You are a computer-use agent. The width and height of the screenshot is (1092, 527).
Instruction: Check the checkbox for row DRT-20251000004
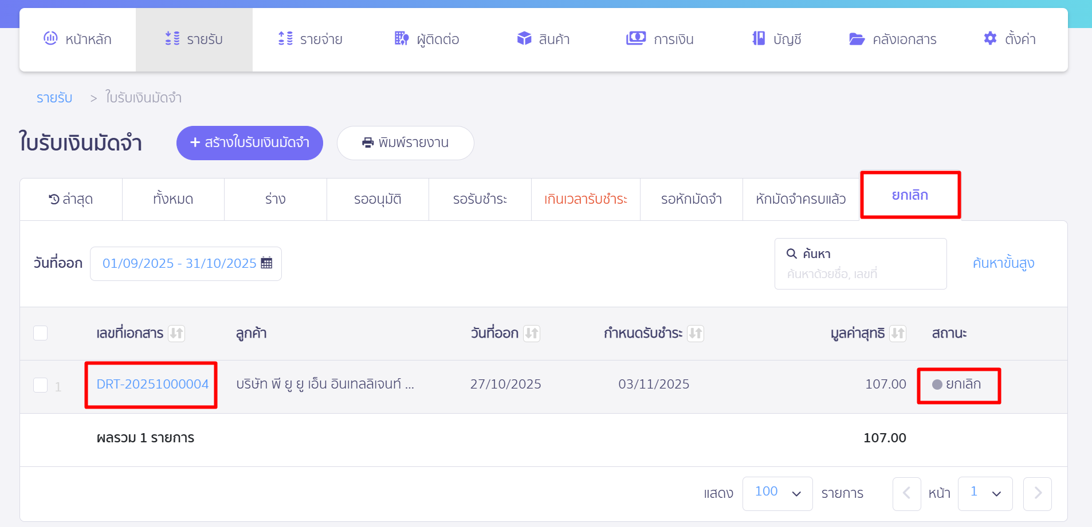[x=40, y=385]
